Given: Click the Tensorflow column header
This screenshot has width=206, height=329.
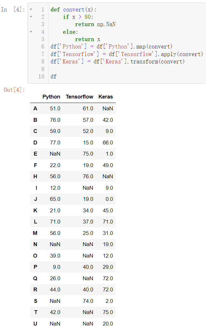Looking at the screenshot, I should (x=79, y=97).
